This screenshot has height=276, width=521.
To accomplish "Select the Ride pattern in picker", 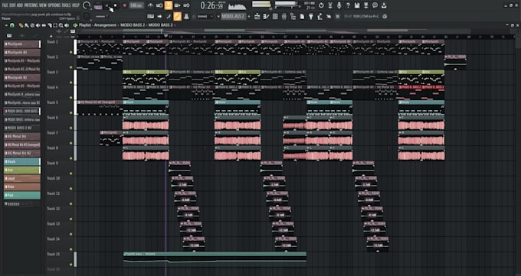I will click(x=22, y=187).
